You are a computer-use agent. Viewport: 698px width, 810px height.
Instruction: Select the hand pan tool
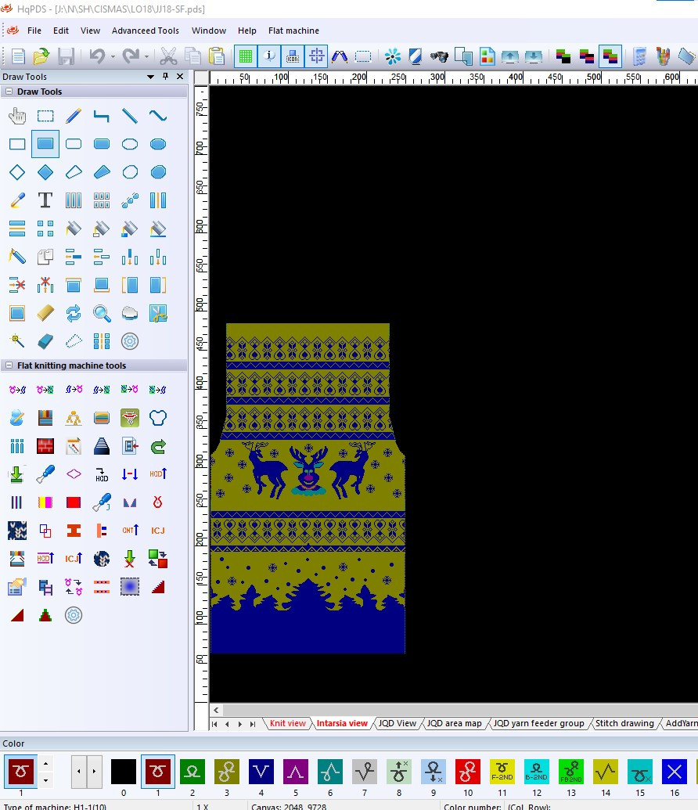pos(17,116)
